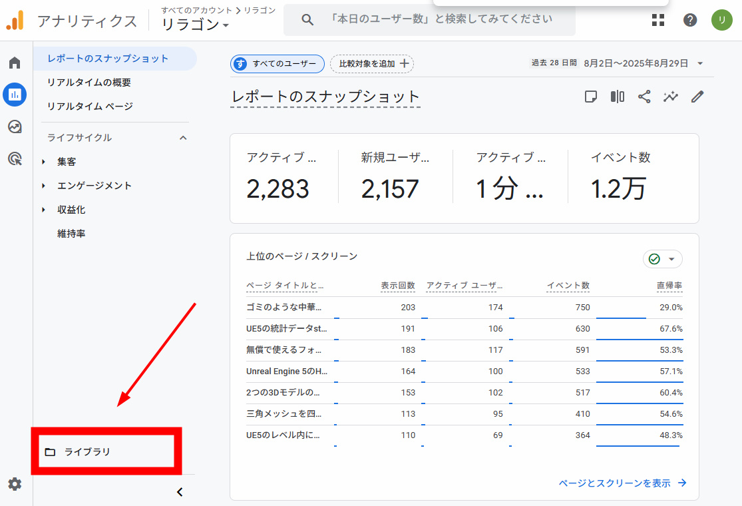Viewport: 742px width, 506px height.
Task: Select リアルタイムの概要 in the sidebar
Action: coord(89,83)
